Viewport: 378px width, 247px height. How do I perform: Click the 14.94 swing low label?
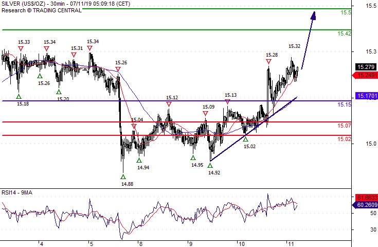tap(143, 168)
